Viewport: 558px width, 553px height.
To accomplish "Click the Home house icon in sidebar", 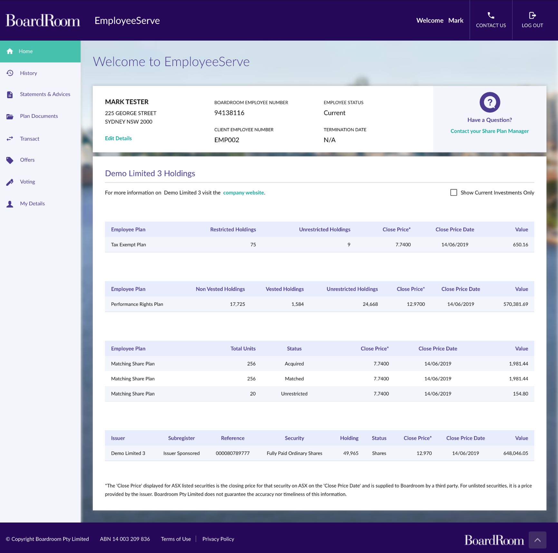I will (x=10, y=51).
